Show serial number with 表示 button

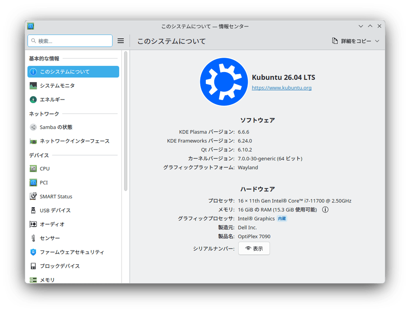pyautogui.click(x=254, y=248)
